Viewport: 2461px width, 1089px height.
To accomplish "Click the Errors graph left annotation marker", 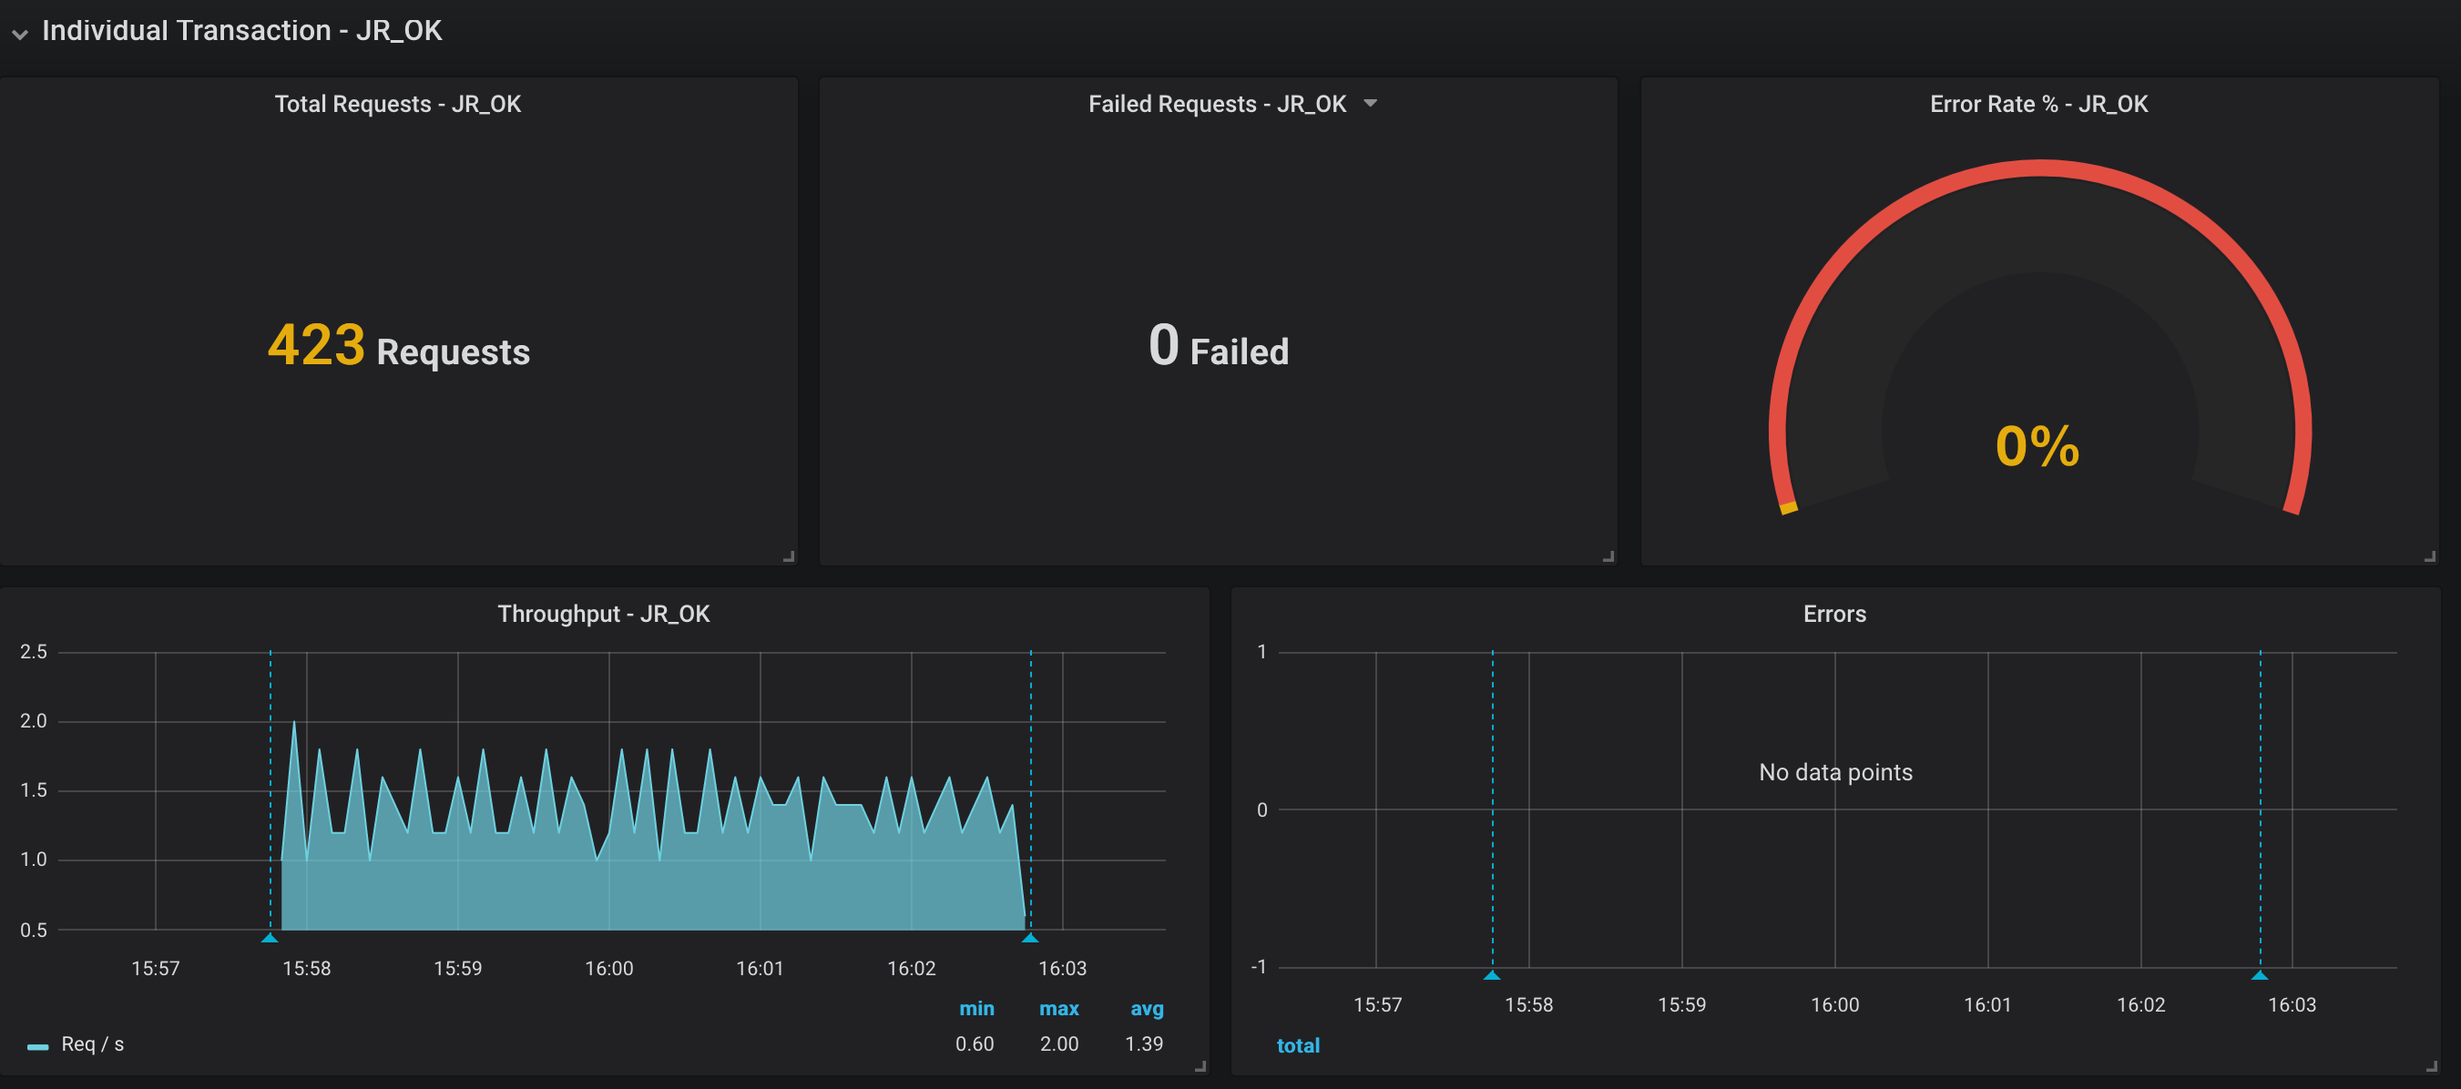I will click(1491, 975).
